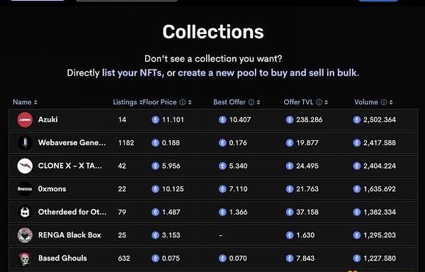Screen dimensions: 425x272
Task: Sort by Floor Price arrows
Action: (190, 102)
